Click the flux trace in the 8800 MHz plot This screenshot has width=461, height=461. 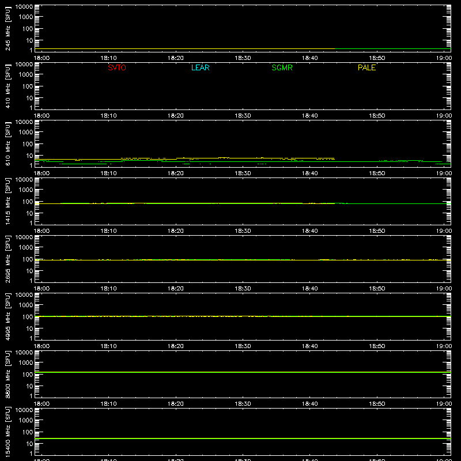coord(243,372)
